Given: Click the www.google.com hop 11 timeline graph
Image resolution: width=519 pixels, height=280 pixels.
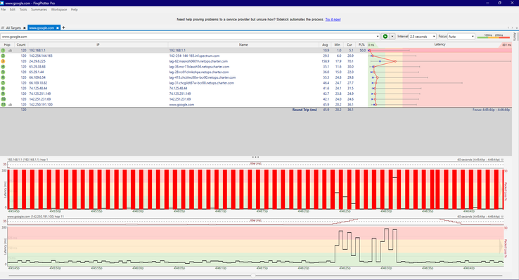Looking at the screenshot, I should [255, 246].
